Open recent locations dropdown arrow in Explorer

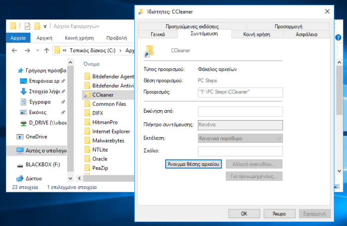pos(37,50)
